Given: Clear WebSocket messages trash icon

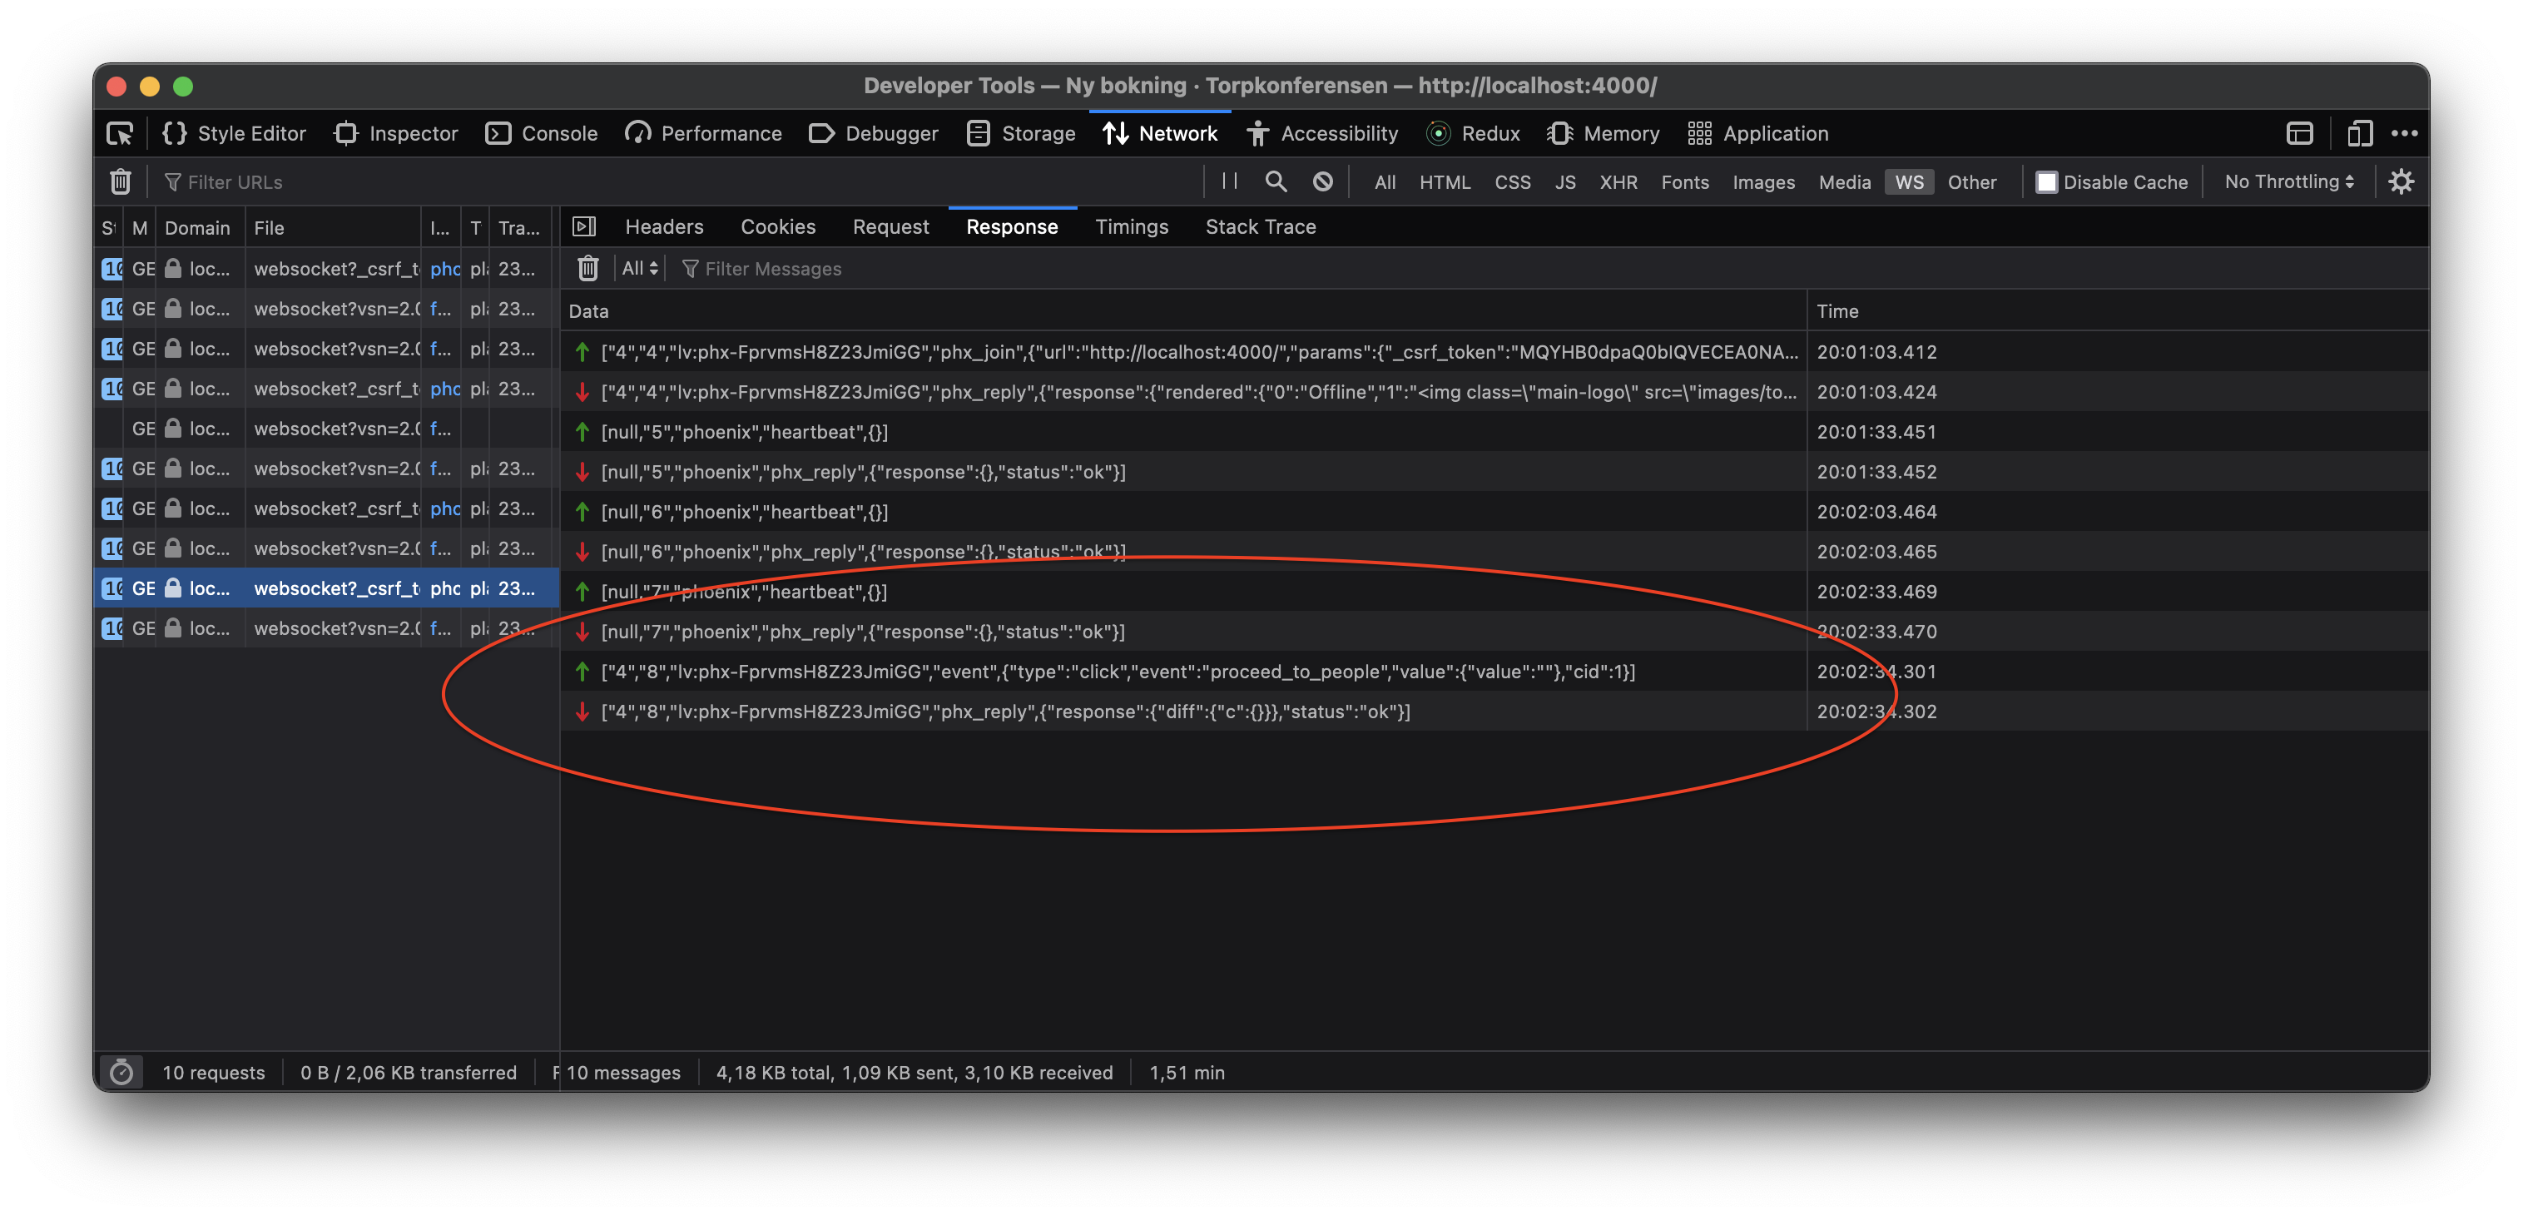Looking at the screenshot, I should click(587, 267).
